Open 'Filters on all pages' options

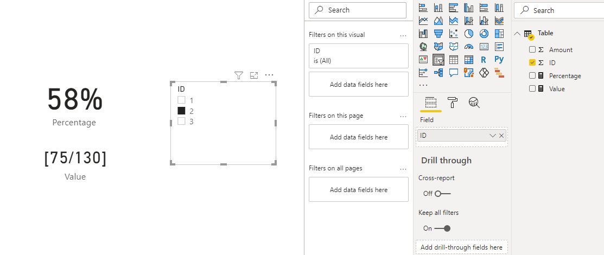point(403,169)
